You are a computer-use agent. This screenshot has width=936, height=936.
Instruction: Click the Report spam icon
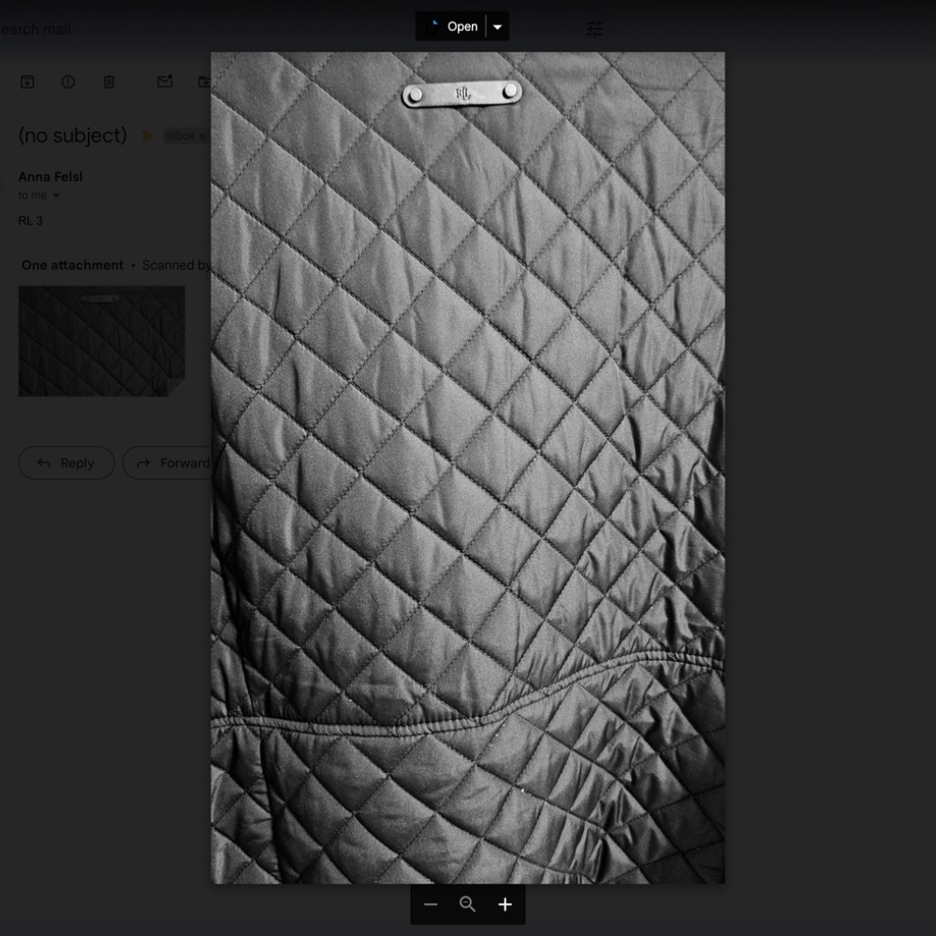pyautogui.click(x=68, y=82)
